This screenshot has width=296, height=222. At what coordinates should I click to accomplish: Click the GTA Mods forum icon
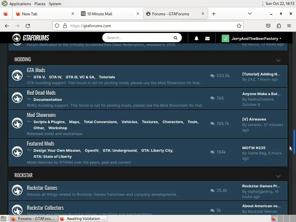pyautogui.click(x=17, y=75)
